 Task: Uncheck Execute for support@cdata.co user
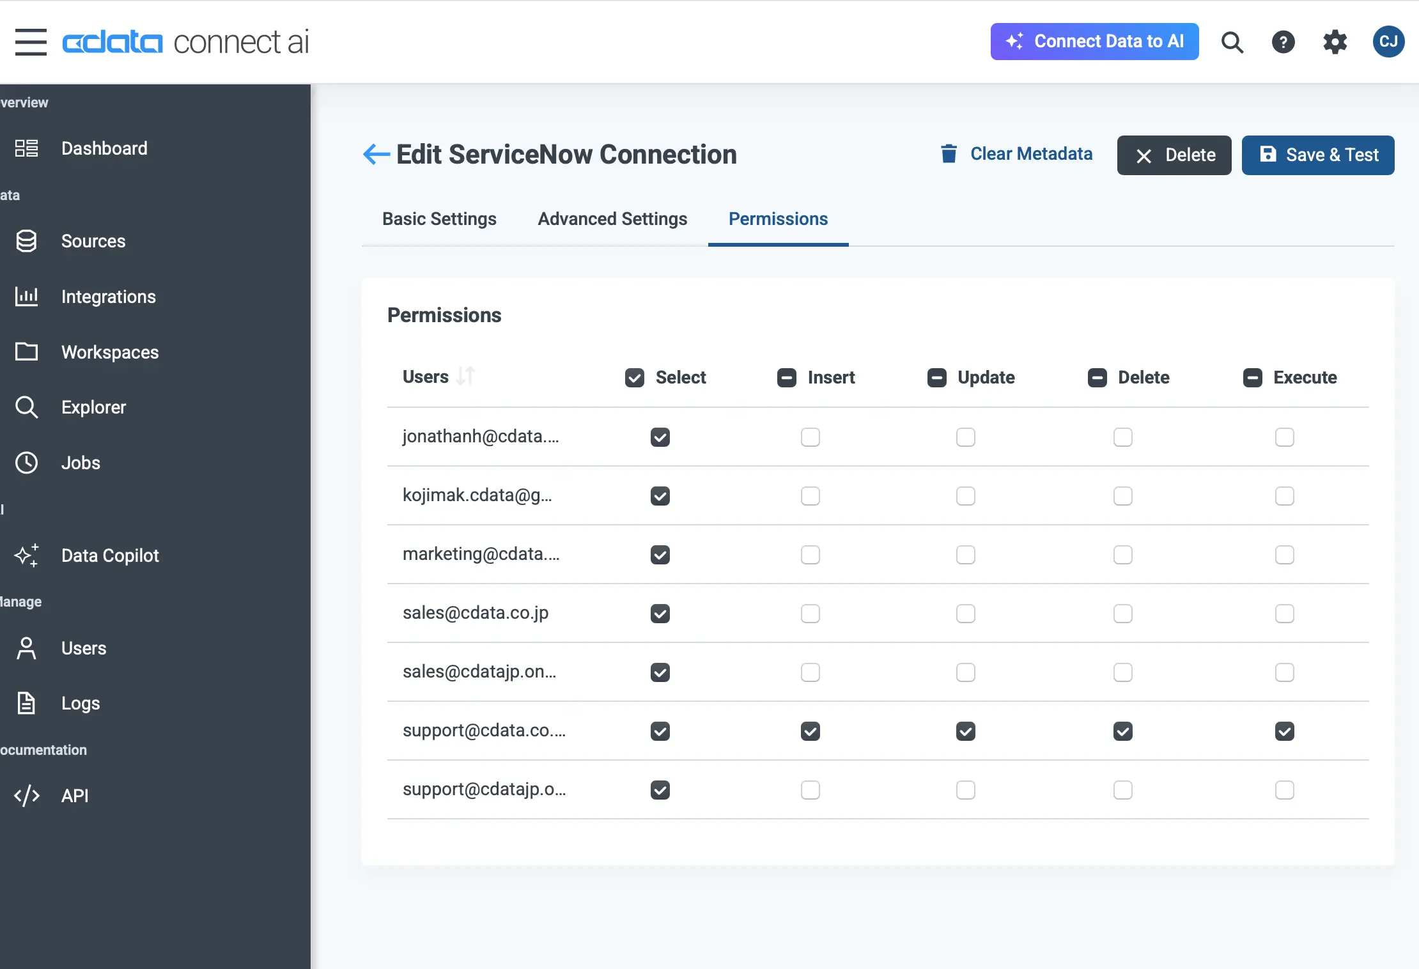1284,731
